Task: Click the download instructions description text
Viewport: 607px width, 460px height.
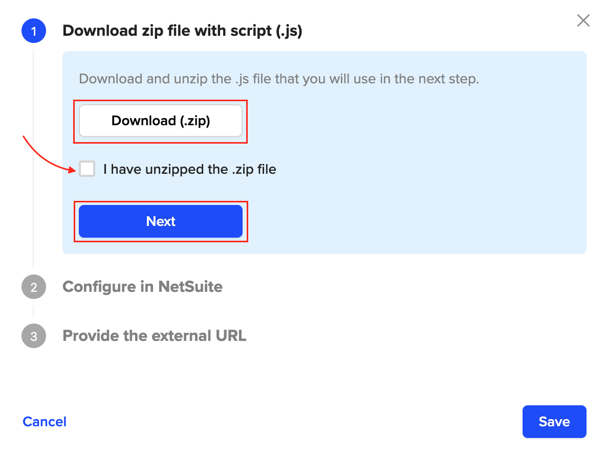Action: coord(278,79)
